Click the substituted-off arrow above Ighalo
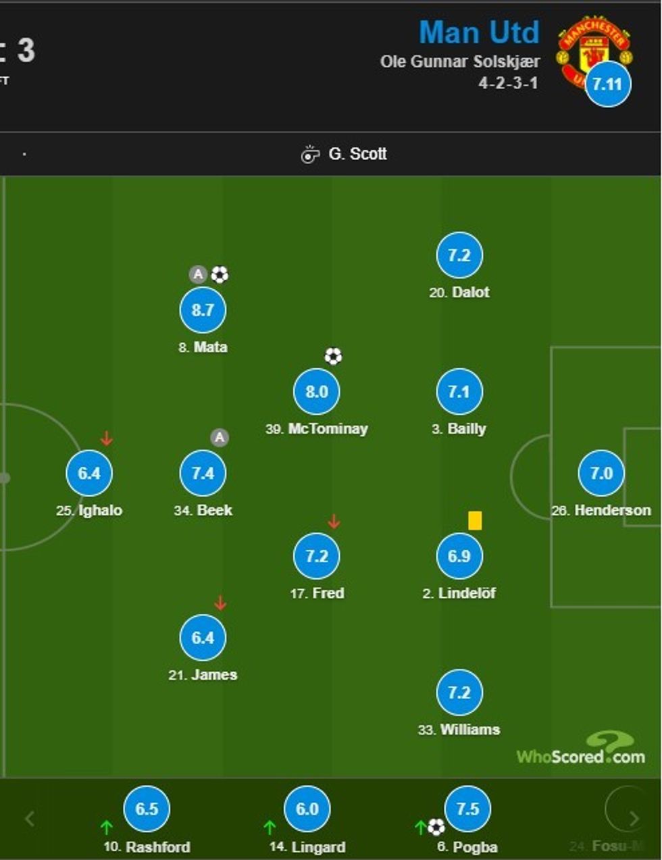Screen dimensions: 662x860 point(106,439)
